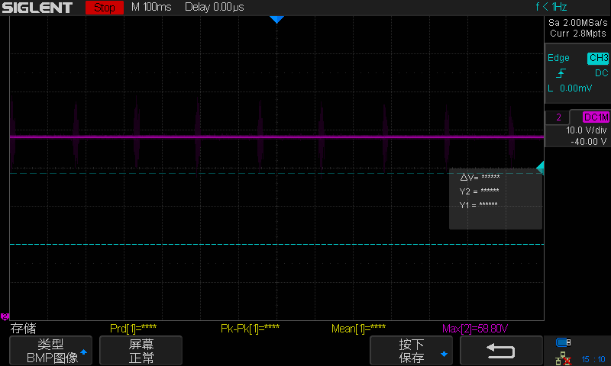This screenshot has width=611, height=366.
Task: Click the Sa 2.00MSa/s sample rate text
Action: point(578,23)
